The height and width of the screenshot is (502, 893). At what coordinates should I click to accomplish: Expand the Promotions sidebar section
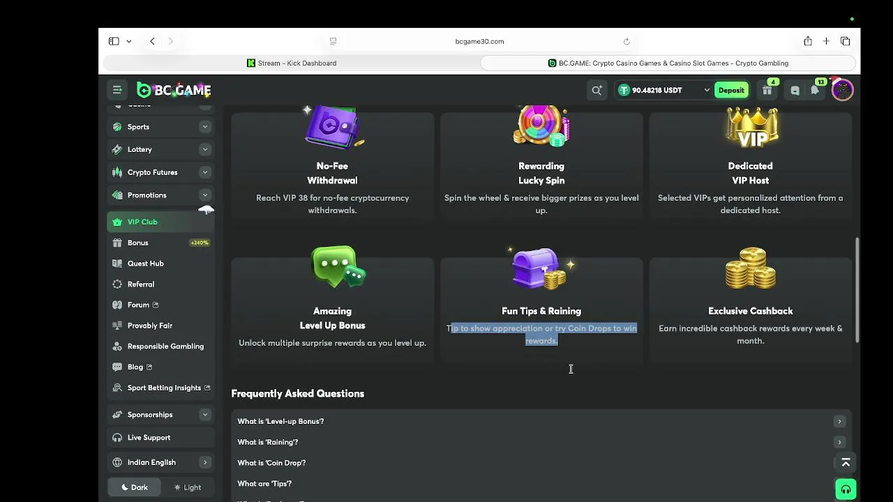pyautogui.click(x=204, y=195)
